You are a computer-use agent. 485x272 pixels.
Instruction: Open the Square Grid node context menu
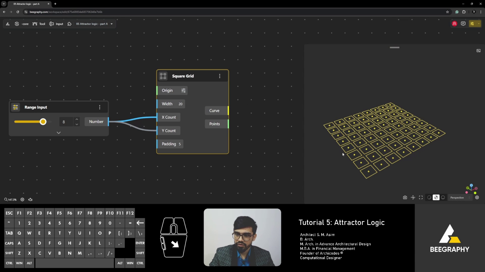220,76
